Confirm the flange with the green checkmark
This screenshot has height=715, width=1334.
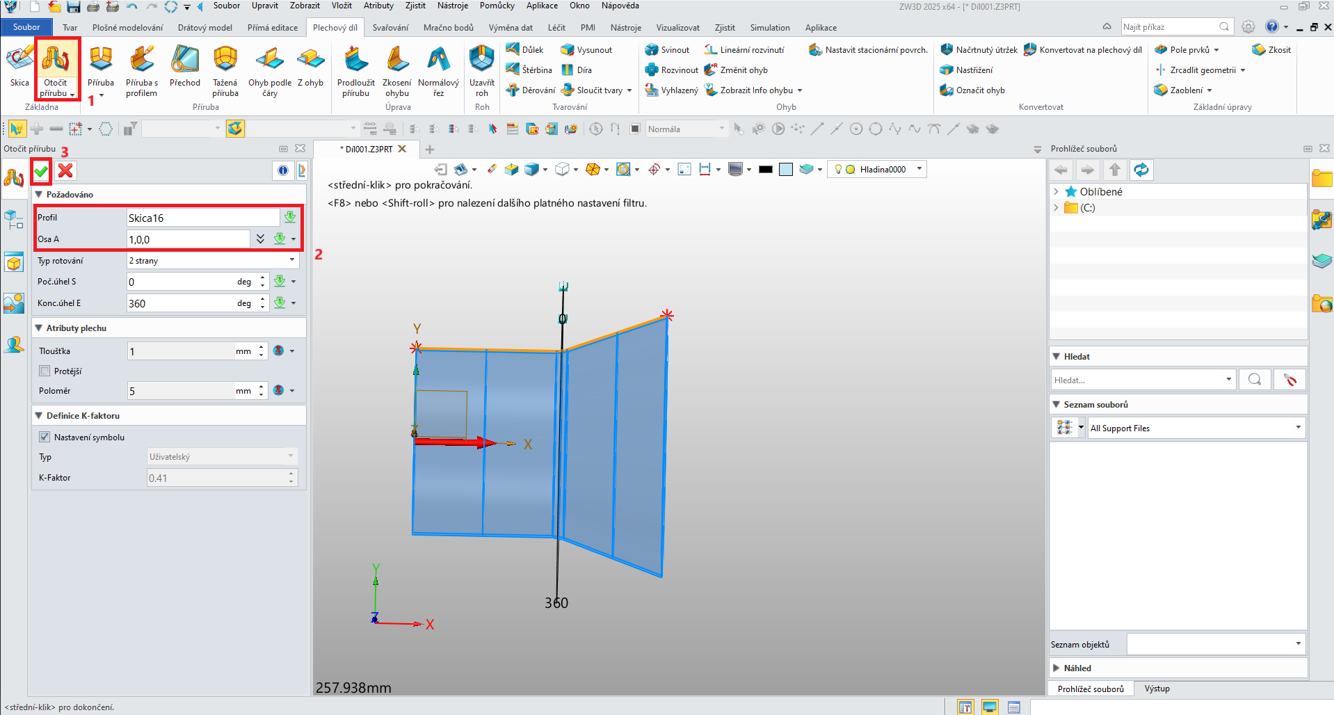41,170
